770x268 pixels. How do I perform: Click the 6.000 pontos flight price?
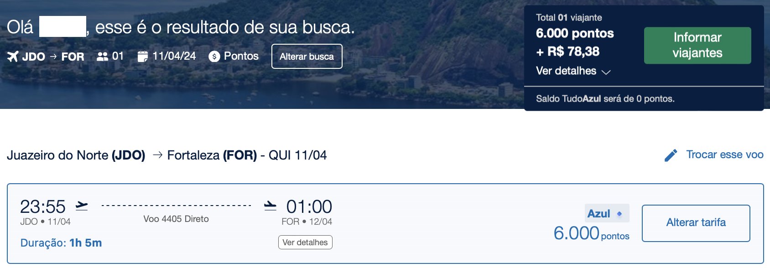(x=591, y=233)
